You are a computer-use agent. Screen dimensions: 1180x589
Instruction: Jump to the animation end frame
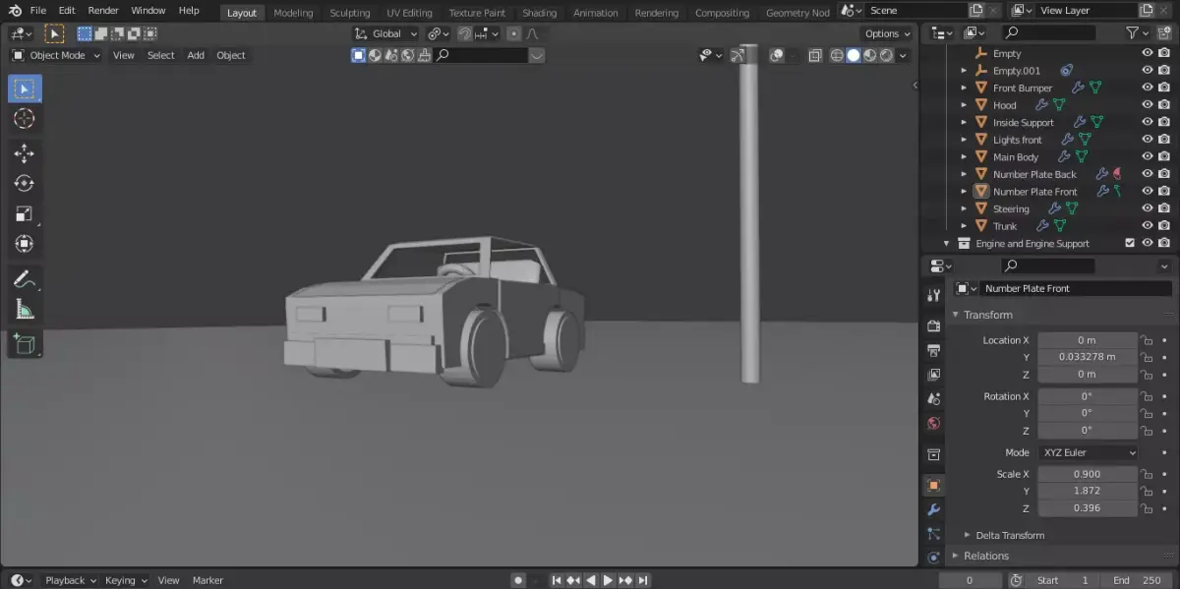(x=643, y=580)
